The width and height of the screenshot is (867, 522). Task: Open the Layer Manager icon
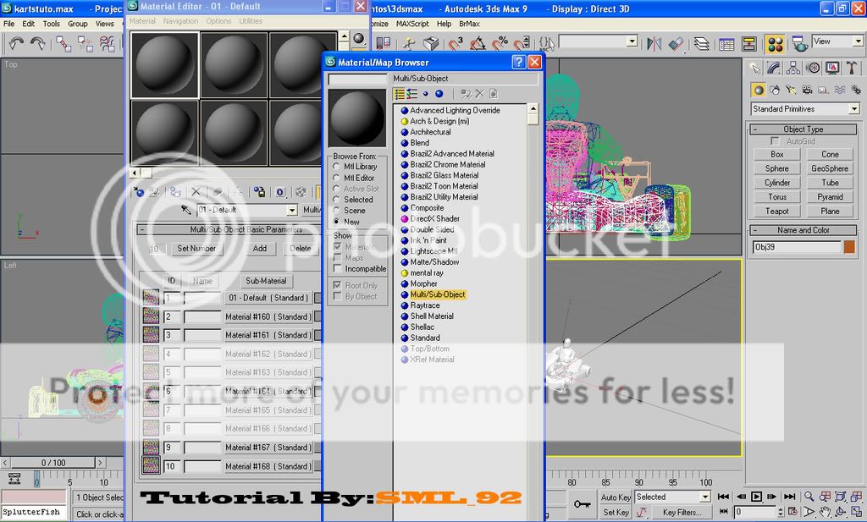pos(702,43)
